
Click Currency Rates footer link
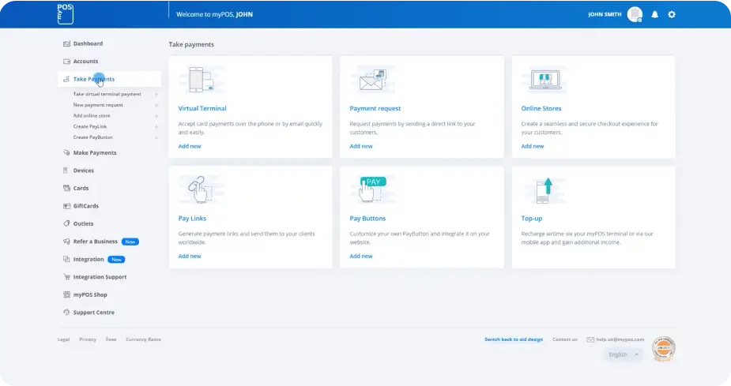tap(143, 339)
